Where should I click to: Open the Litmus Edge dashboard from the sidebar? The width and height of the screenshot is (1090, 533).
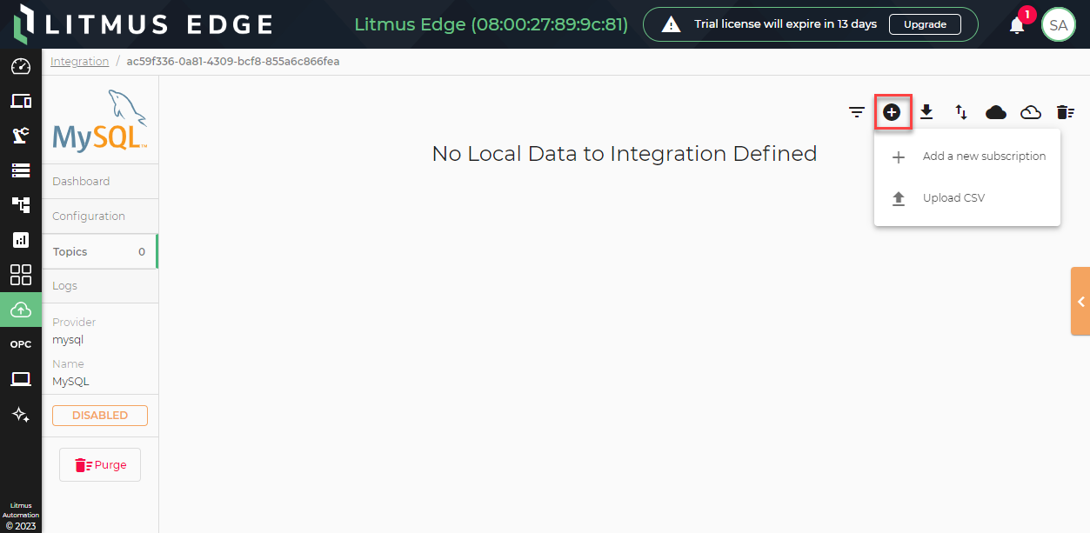19,67
